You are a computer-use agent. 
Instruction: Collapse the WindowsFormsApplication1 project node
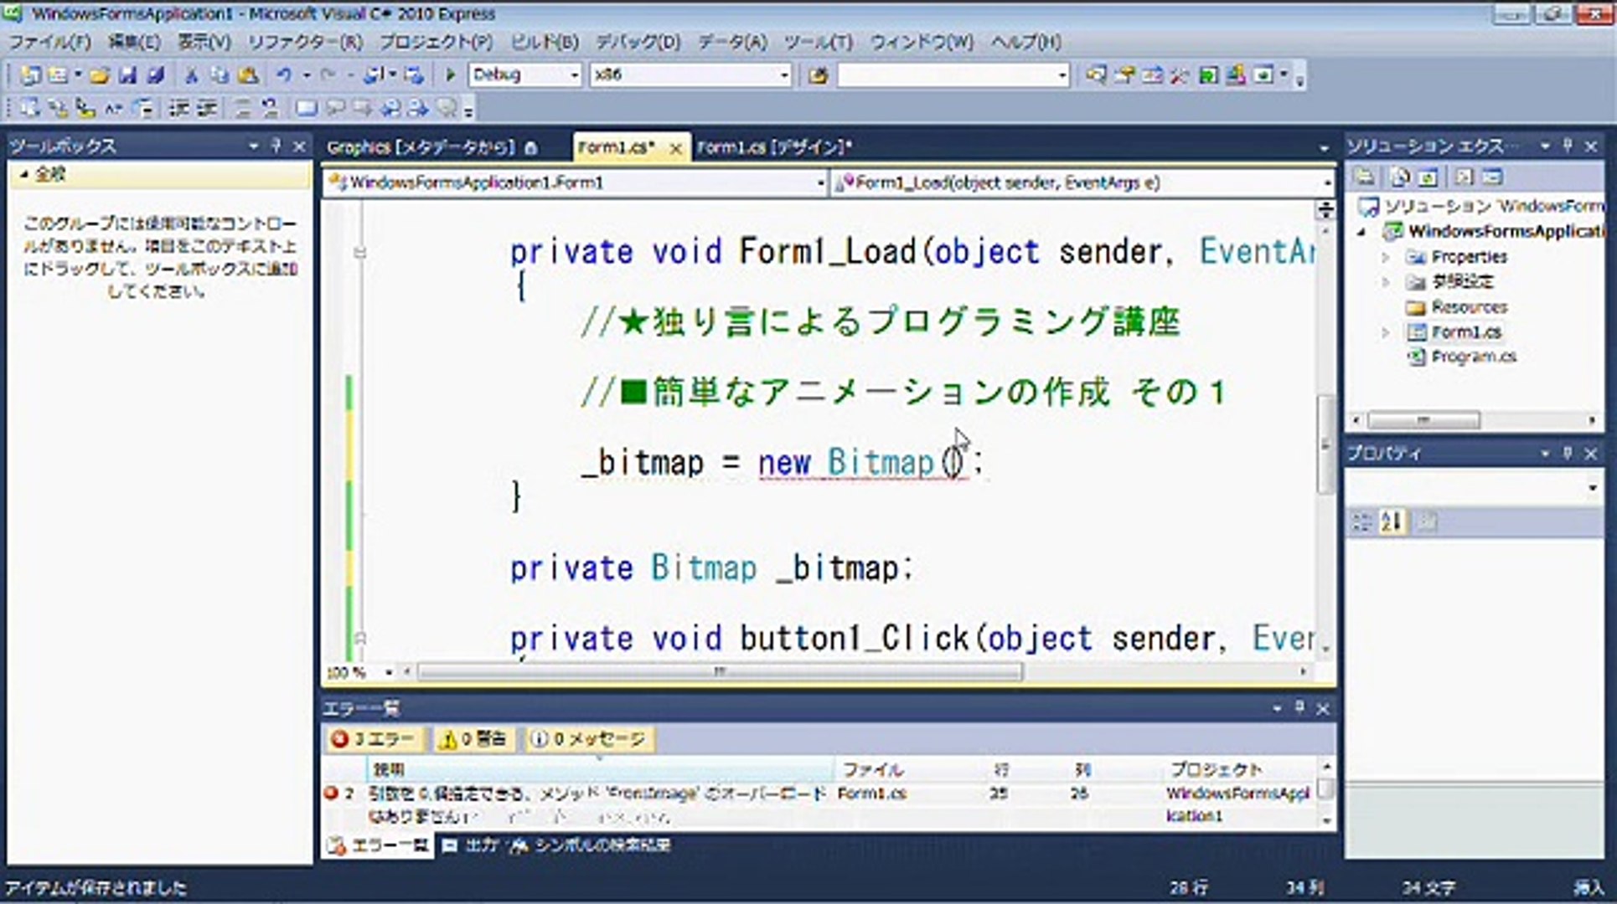pyautogui.click(x=1363, y=232)
